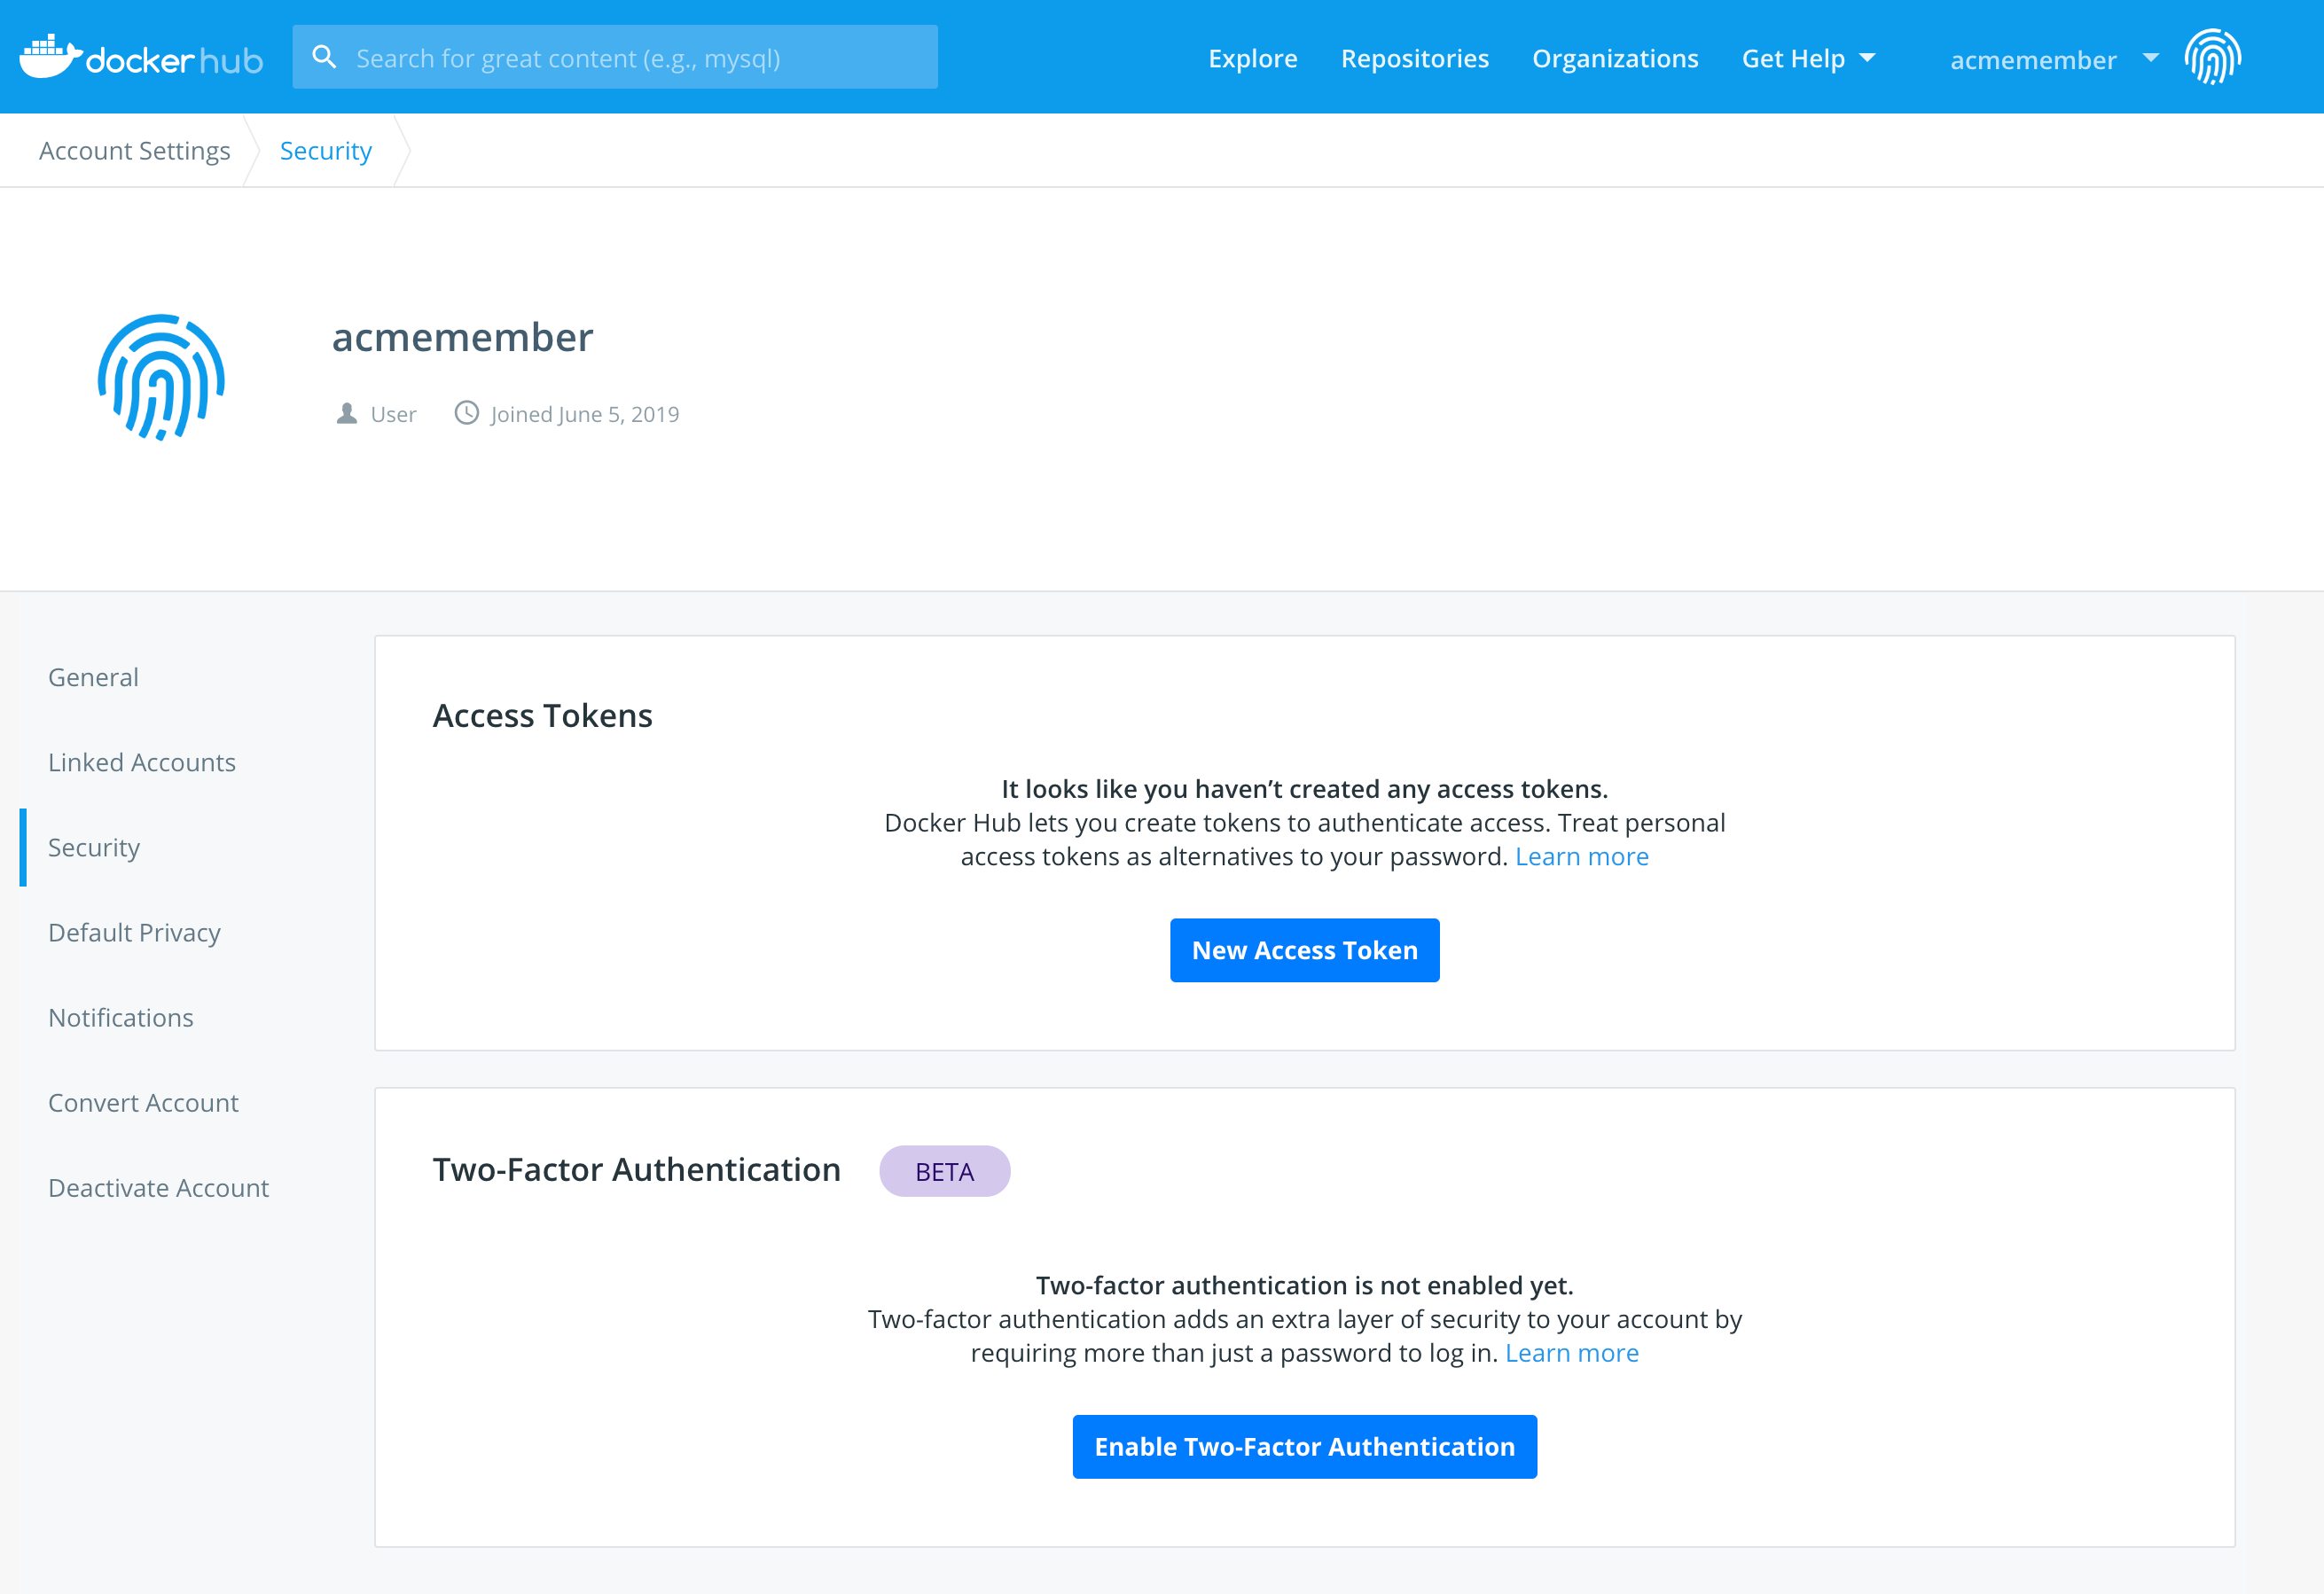Expand the Get Help dropdown arrow

point(1867,58)
